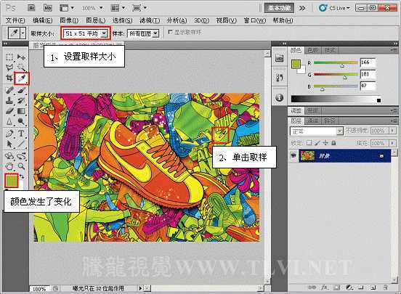The height and width of the screenshot is (294, 401).
Task: Open Mini Bridge panel icon in dock
Action: tap(279, 59)
